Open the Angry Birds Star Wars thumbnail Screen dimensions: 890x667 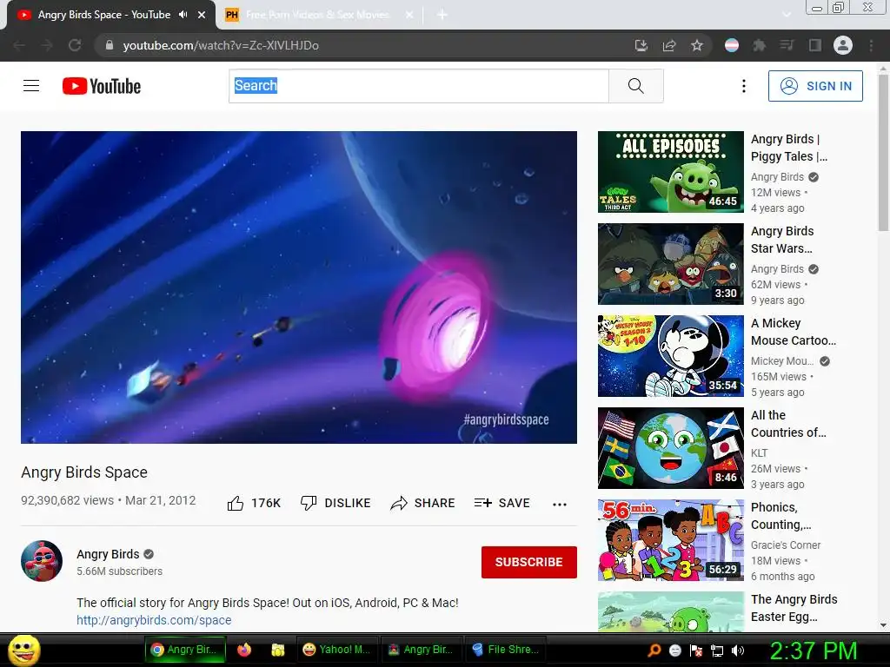coord(670,264)
